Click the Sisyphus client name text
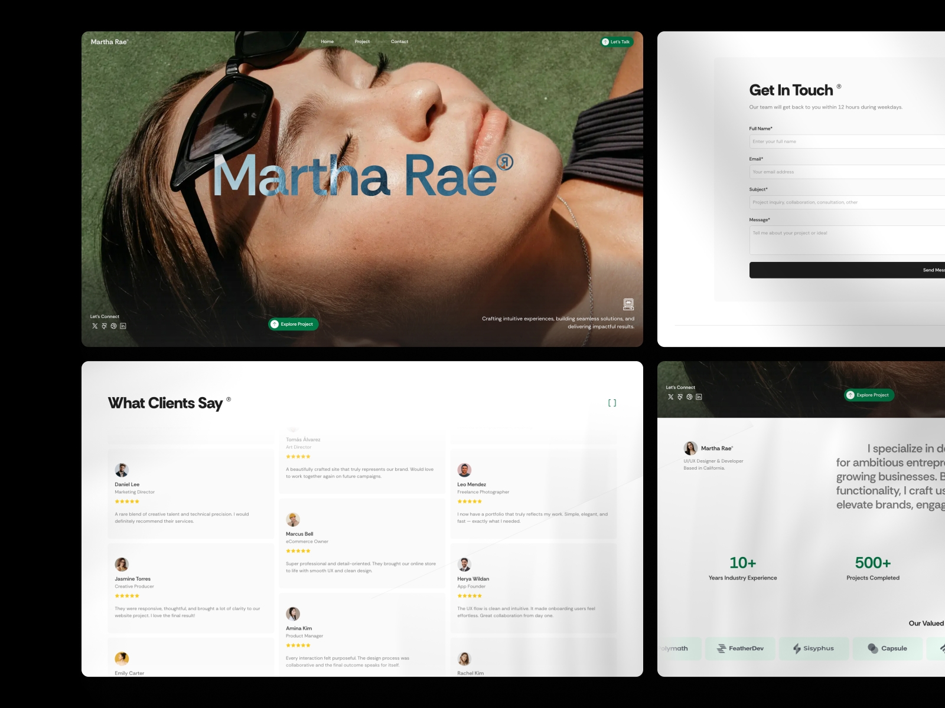 tap(819, 648)
